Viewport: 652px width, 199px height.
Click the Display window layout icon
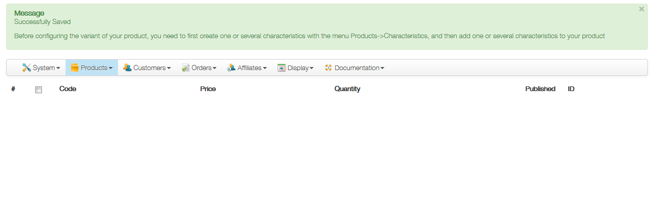pyautogui.click(x=282, y=68)
